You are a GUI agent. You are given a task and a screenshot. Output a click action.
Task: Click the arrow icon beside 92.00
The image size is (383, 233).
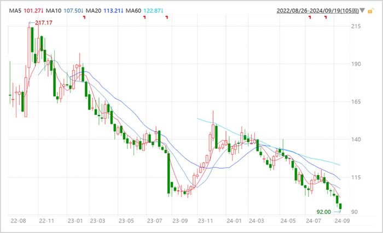[336, 212]
